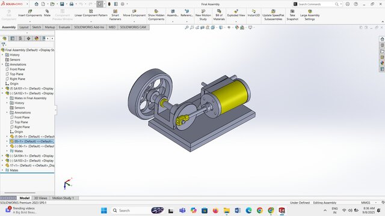Image resolution: width=385 pixels, height=216 pixels.
Task: Switch to the Motion Study 1 tab
Action: (63, 198)
